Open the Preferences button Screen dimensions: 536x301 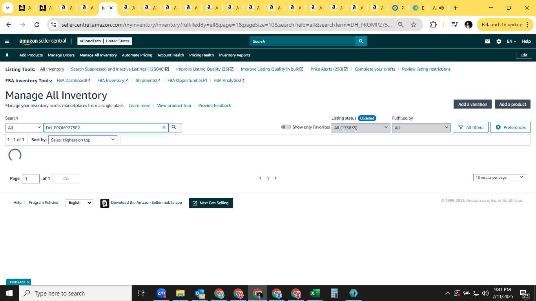point(510,127)
